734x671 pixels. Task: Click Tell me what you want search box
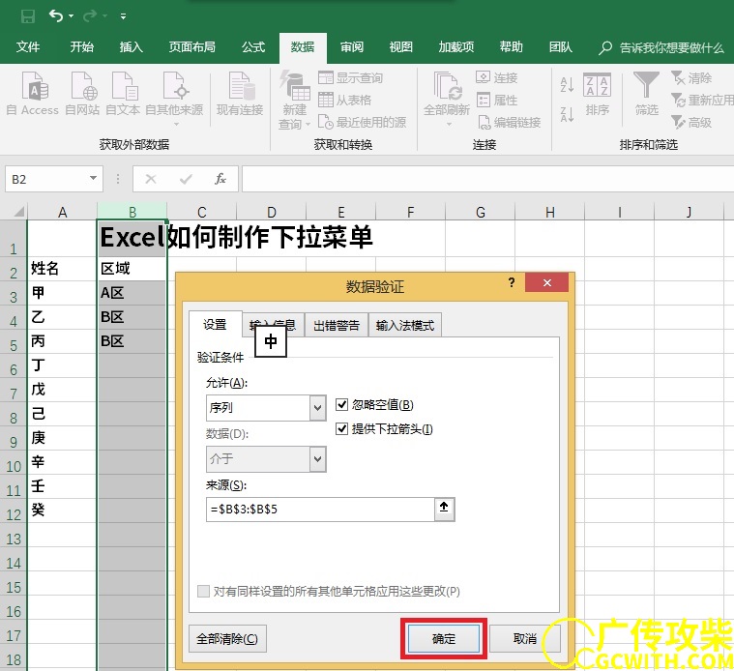point(661,47)
